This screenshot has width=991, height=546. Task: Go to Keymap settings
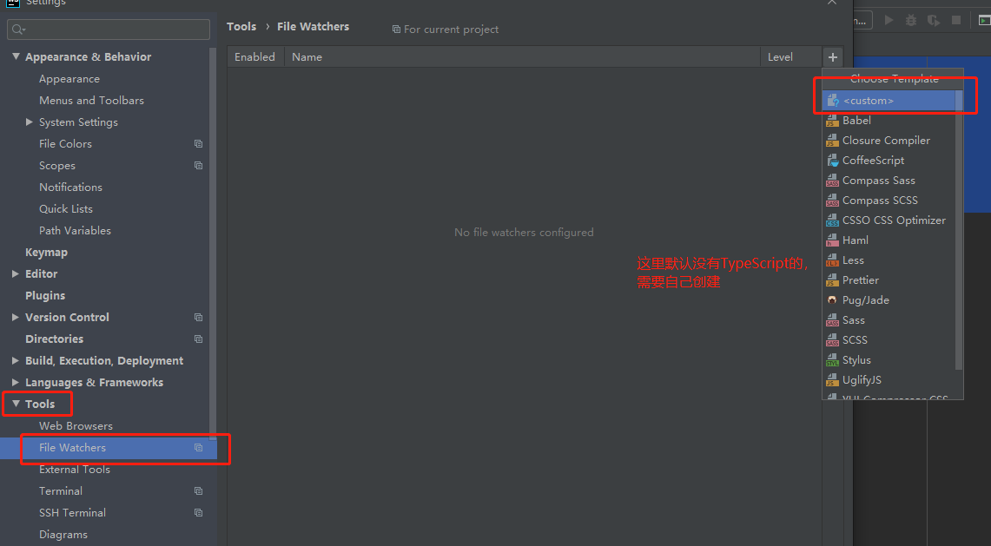(46, 252)
